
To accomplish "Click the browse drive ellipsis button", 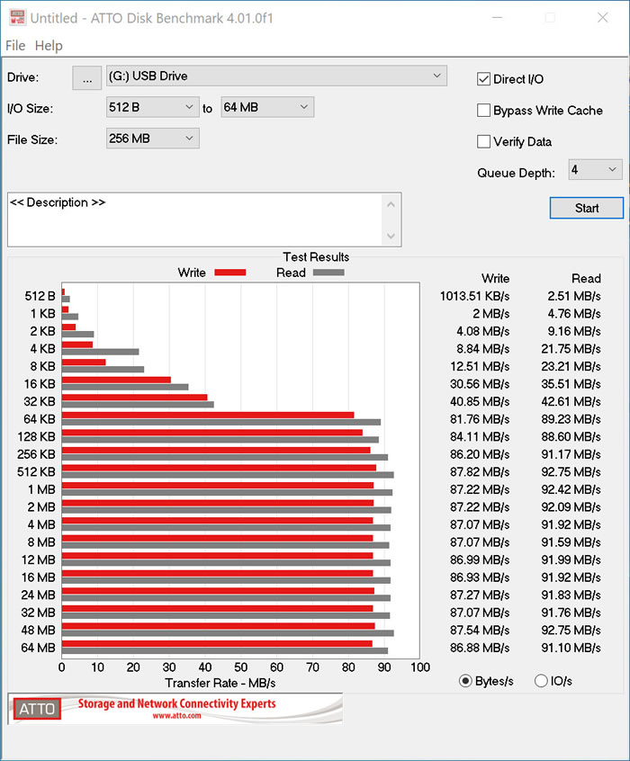I will pyautogui.click(x=87, y=78).
